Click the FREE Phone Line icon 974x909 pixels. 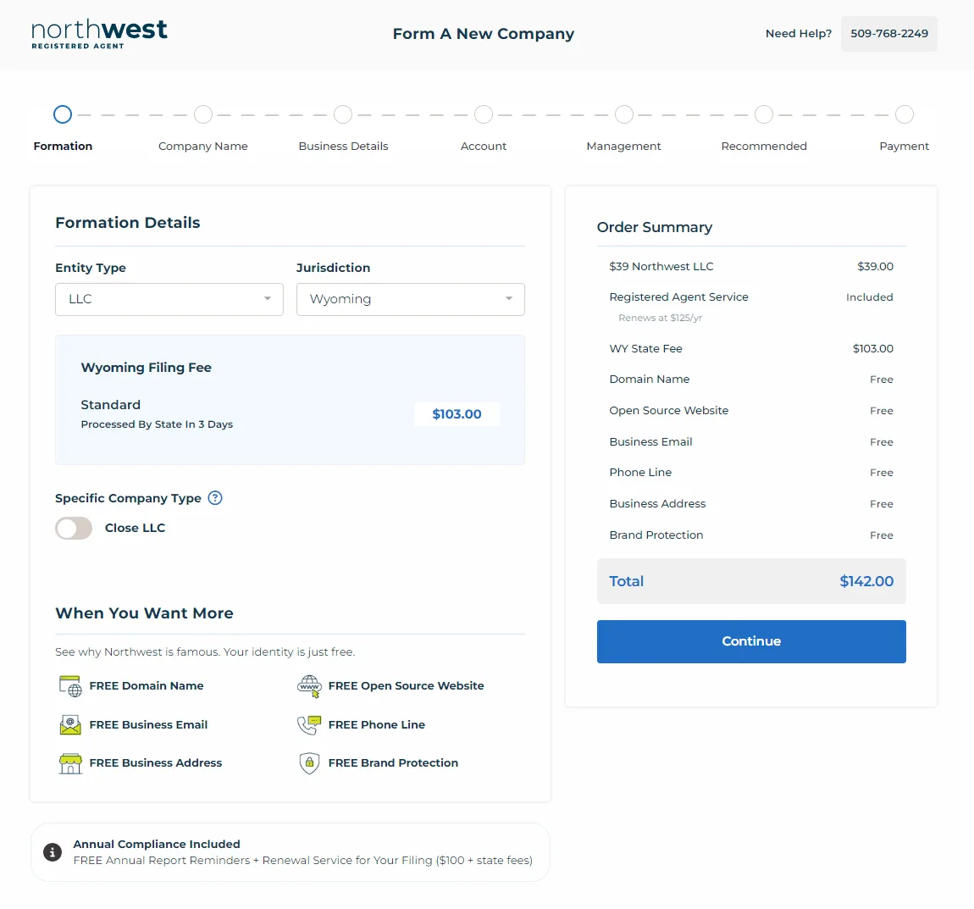point(309,724)
